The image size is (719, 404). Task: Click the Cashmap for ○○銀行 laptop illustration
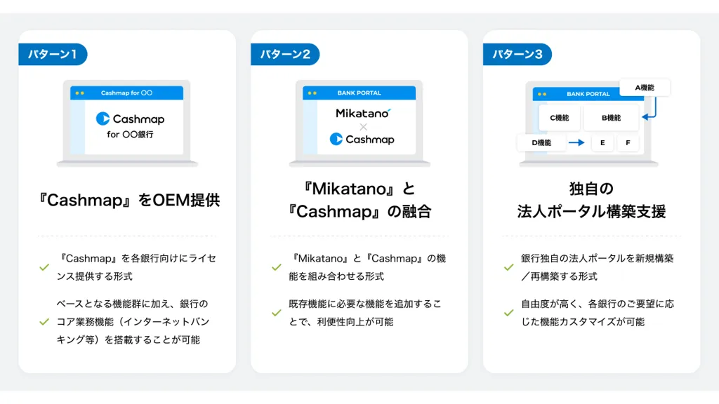click(127, 123)
